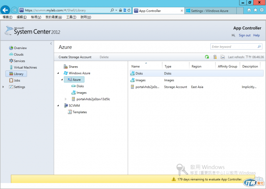This screenshot has height=189, width=266.
Task: Click the Implicitly... description cell
Action: click(249, 87)
